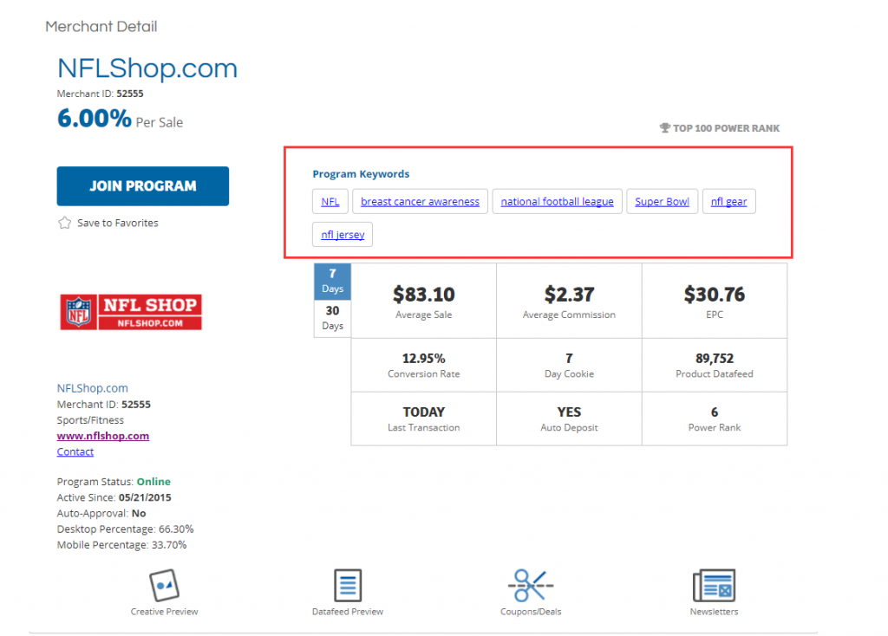Click the YES Auto Deposit cell
This screenshot has width=888, height=636.
(x=569, y=419)
